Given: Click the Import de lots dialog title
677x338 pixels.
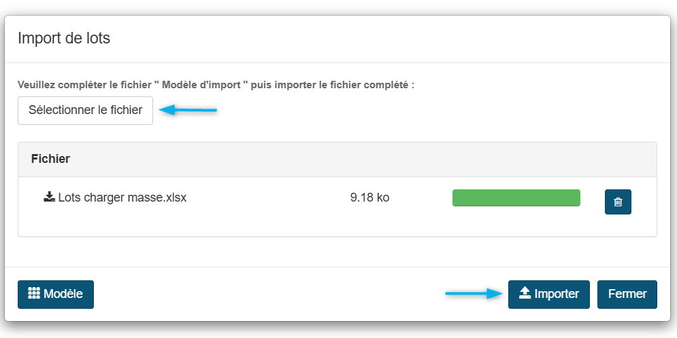Looking at the screenshot, I should pyautogui.click(x=64, y=38).
